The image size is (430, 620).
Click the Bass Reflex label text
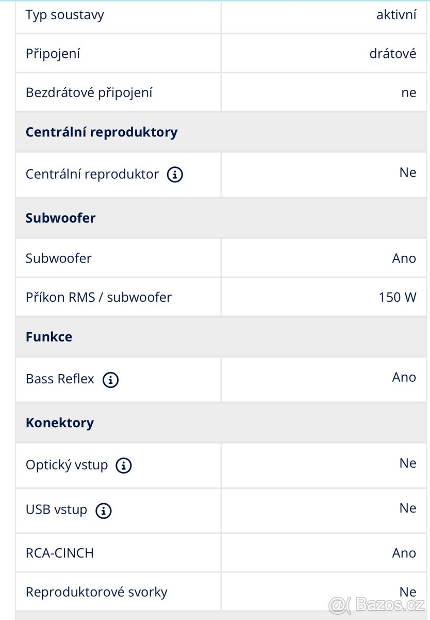[60, 379]
